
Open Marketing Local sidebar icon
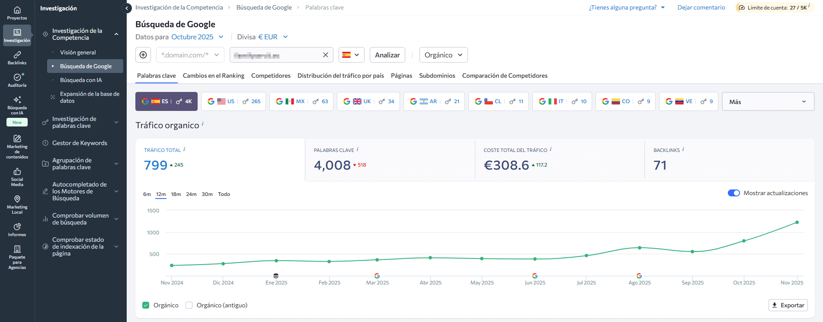pyautogui.click(x=17, y=204)
